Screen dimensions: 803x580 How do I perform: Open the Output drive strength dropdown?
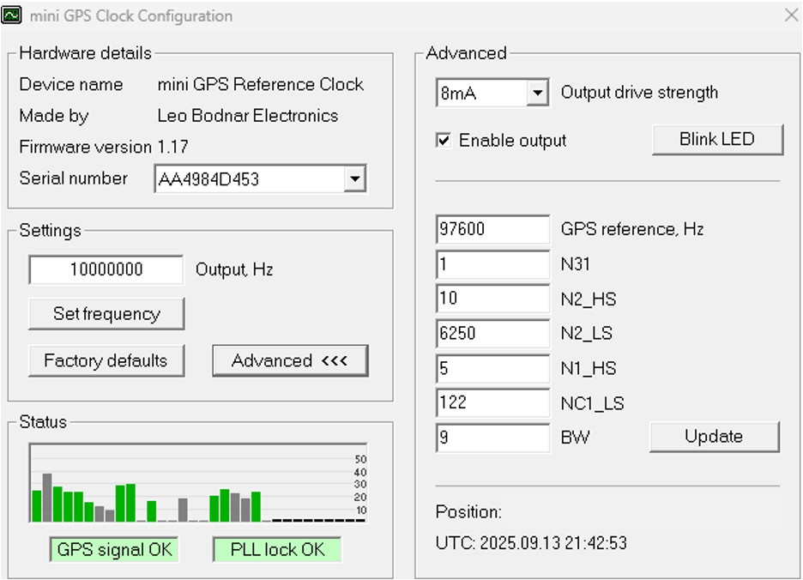coord(537,94)
